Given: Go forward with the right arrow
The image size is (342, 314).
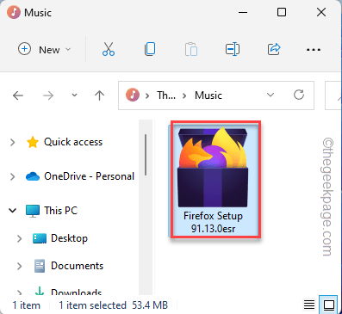Looking at the screenshot, I should coord(48,95).
